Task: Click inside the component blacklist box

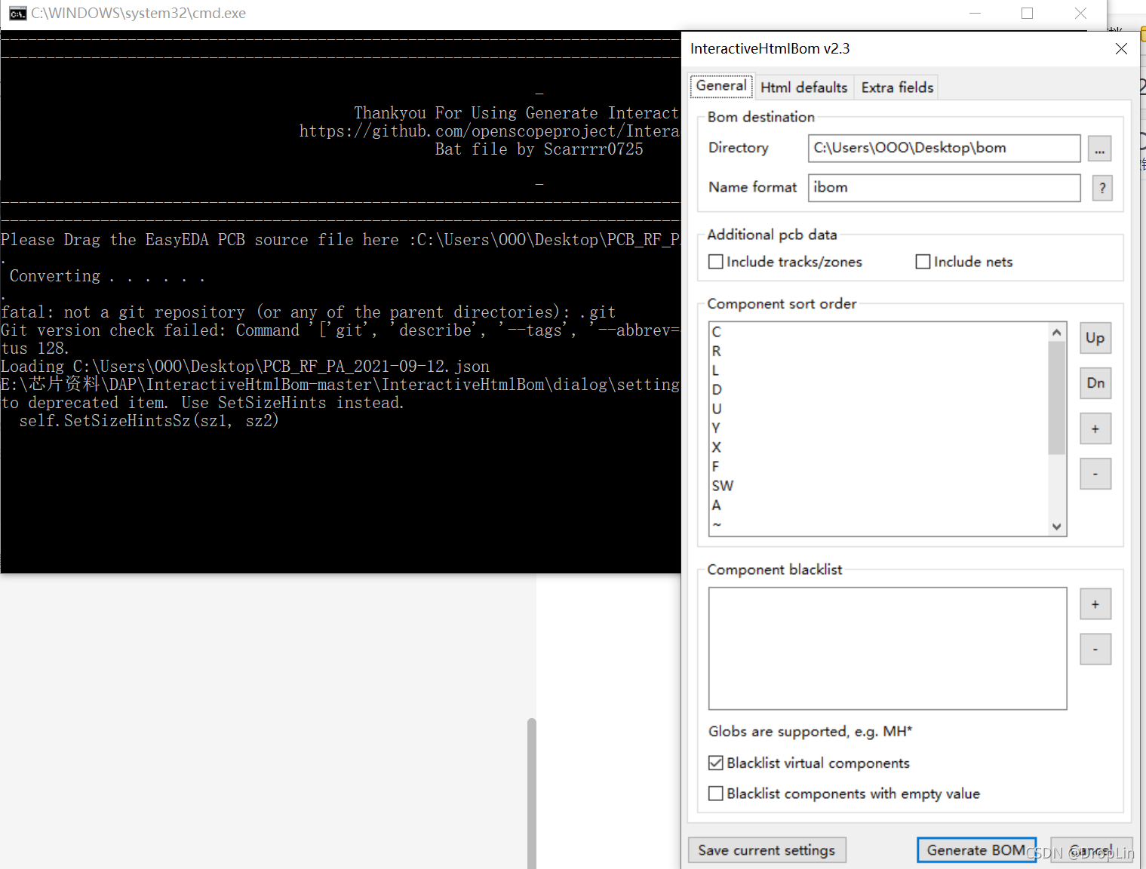Action: point(887,649)
